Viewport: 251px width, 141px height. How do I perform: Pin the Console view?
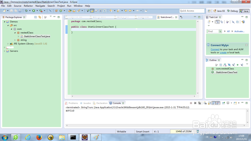point(223,103)
